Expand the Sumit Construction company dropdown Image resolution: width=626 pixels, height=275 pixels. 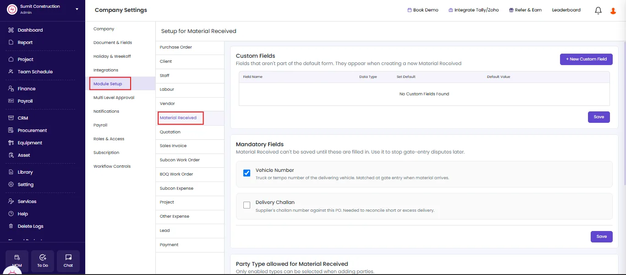coord(77,9)
